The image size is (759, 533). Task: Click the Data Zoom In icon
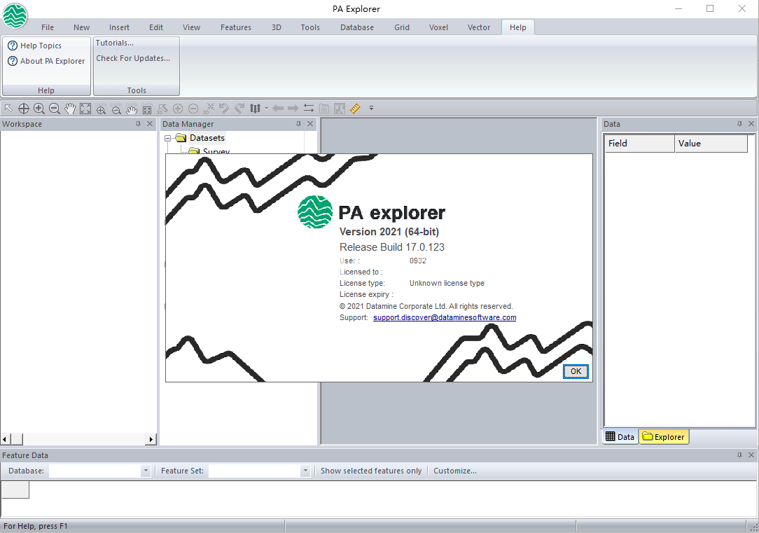(101, 109)
